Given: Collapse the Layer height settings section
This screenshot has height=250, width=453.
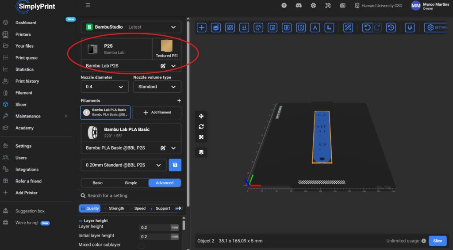Looking at the screenshot, I should [93, 220].
